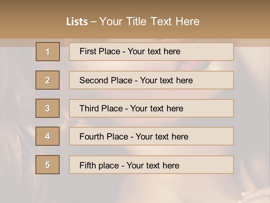270x203 pixels.
Task: Select the number 4 square
Action: pos(48,136)
